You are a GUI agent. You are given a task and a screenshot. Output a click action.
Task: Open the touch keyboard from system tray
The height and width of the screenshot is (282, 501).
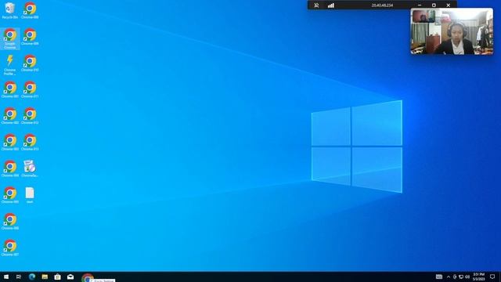(x=439, y=277)
